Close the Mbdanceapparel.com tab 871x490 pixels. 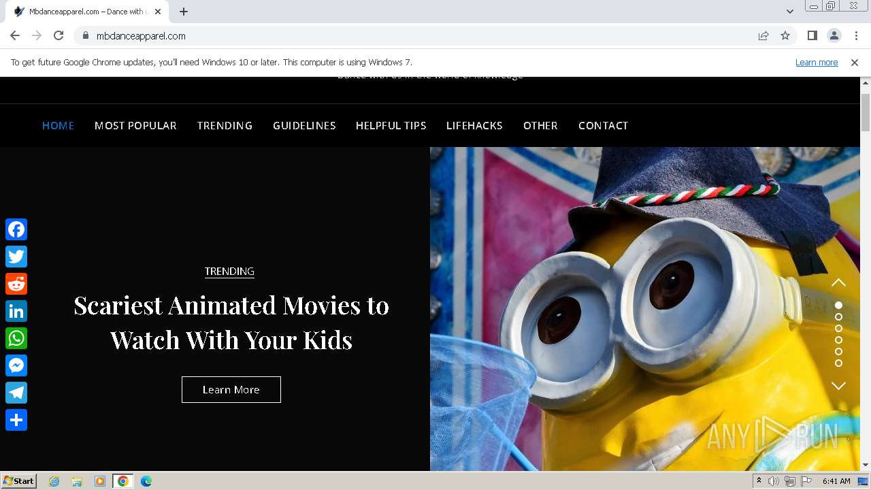point(159,12)
